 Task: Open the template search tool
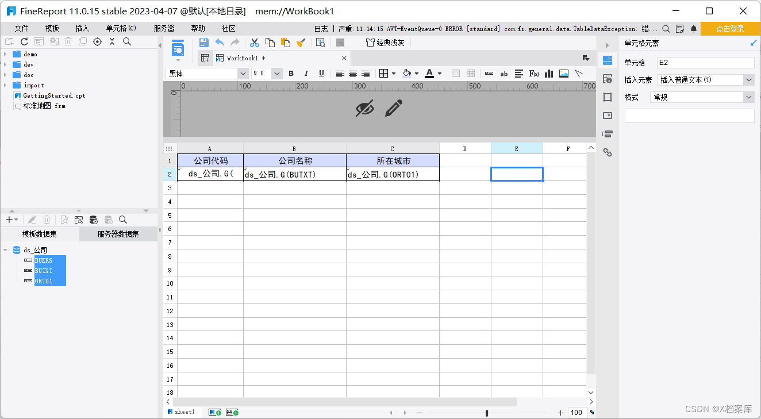[321, 43]
